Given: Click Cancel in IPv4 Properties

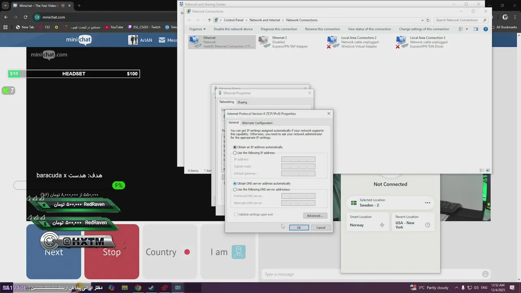Looking at the screenshot, I should coord(321,227).
